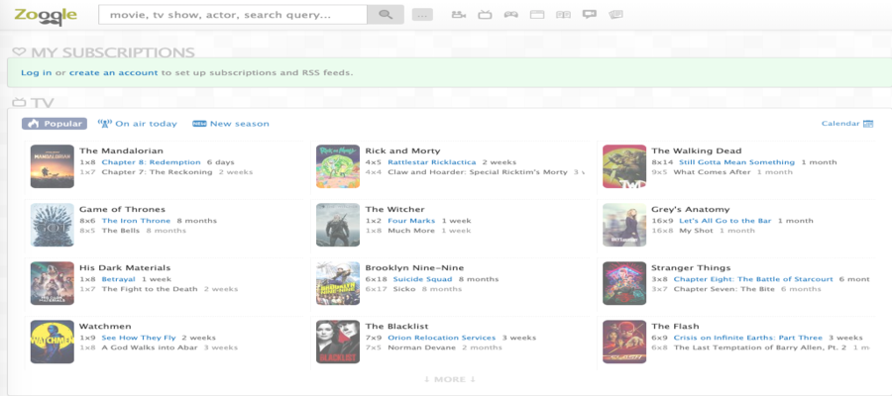Expand more TV shows via MORE link
Screen dimensions: 892x396
449,379
